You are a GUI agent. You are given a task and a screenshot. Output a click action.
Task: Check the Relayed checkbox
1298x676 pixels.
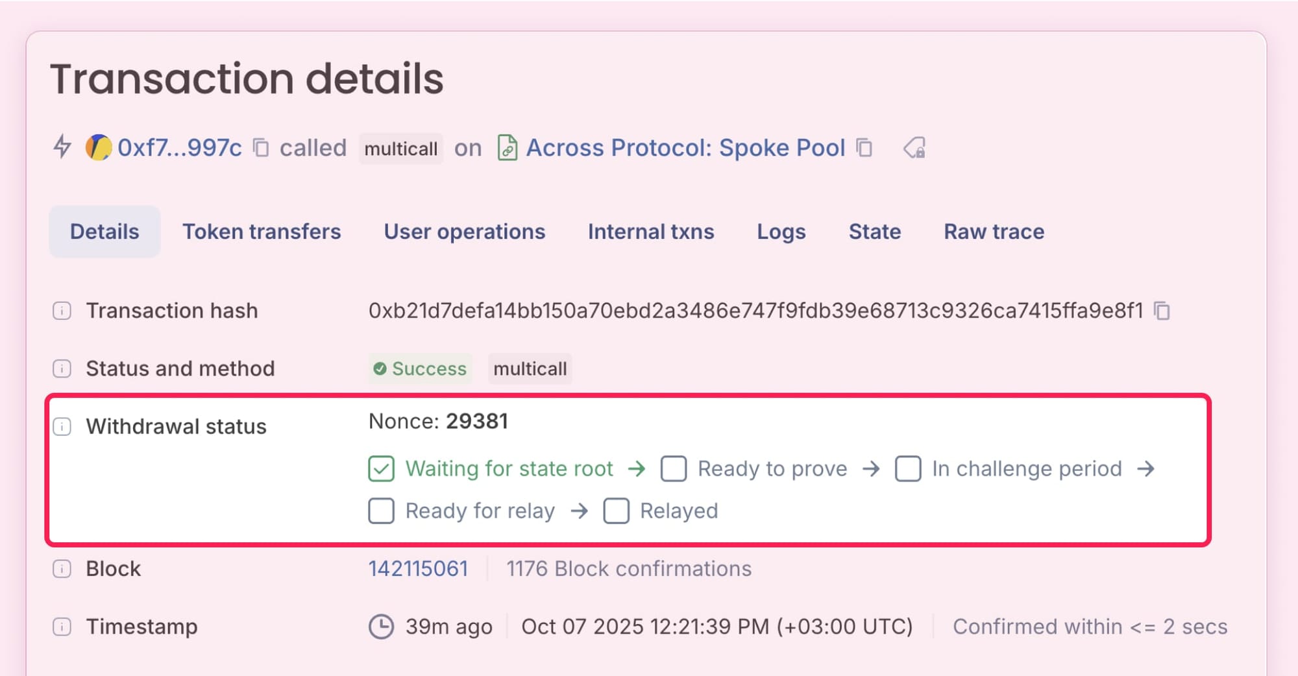(x=616, y=511)
